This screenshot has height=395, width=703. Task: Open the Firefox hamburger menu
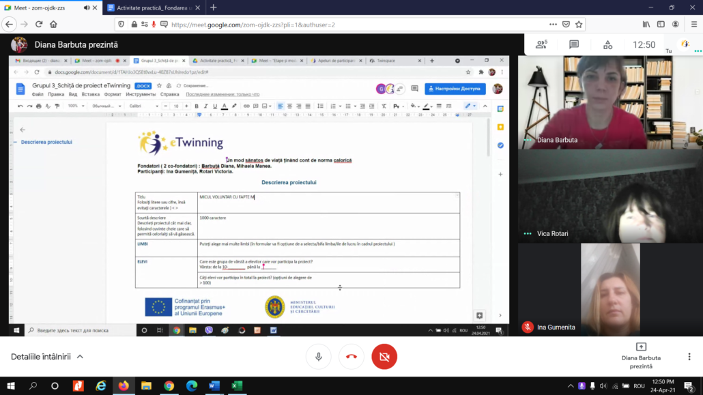click(692, 24)
